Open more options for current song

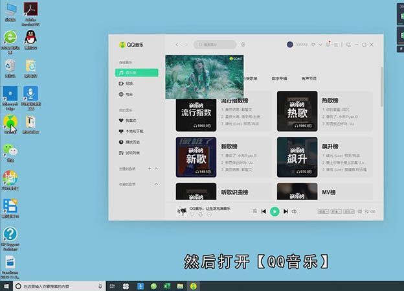[x=209, y=215]
